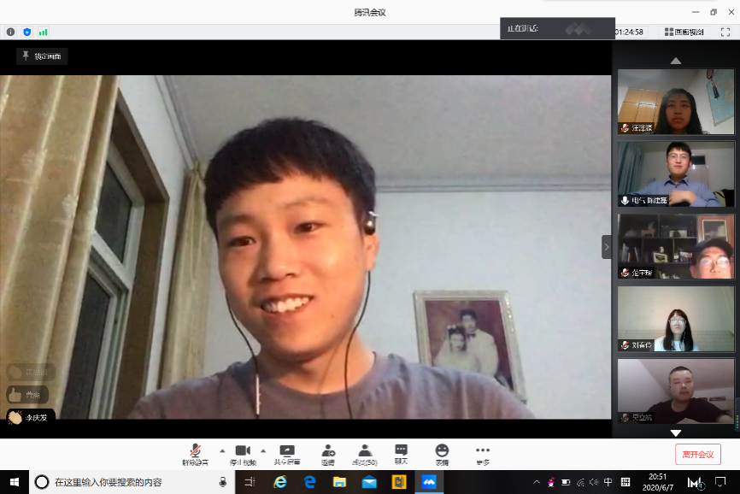Click the search box microphone icon
This screenshot has height=494, width=740.
tap(223, 482)
